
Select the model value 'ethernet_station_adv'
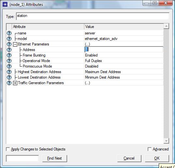click(101, 39)
